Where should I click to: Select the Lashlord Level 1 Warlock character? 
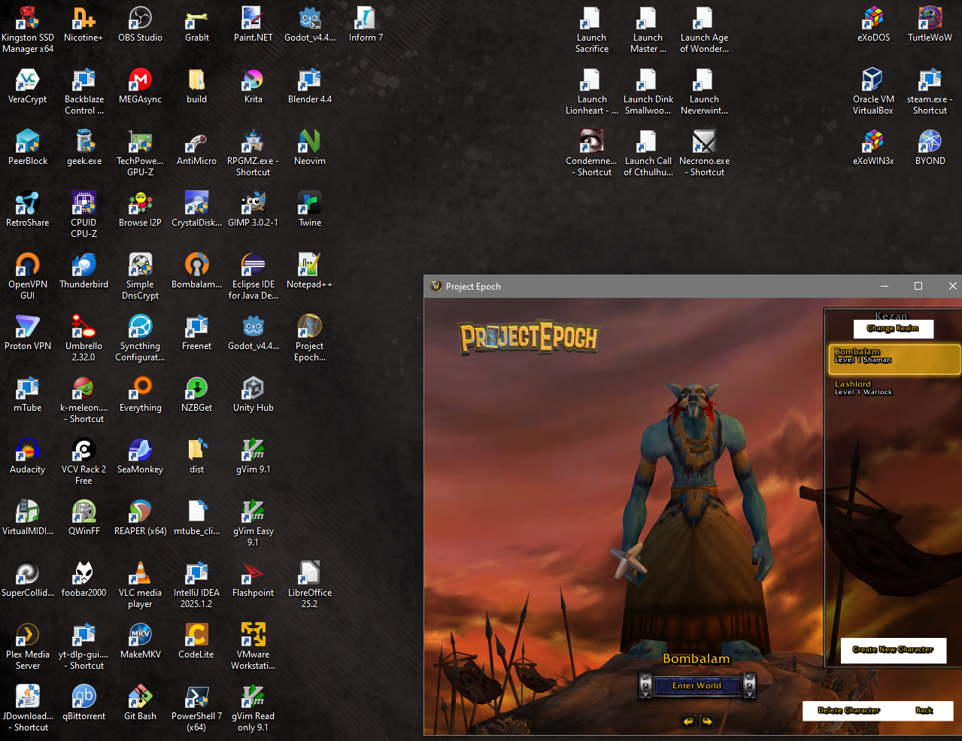[894, 388]
